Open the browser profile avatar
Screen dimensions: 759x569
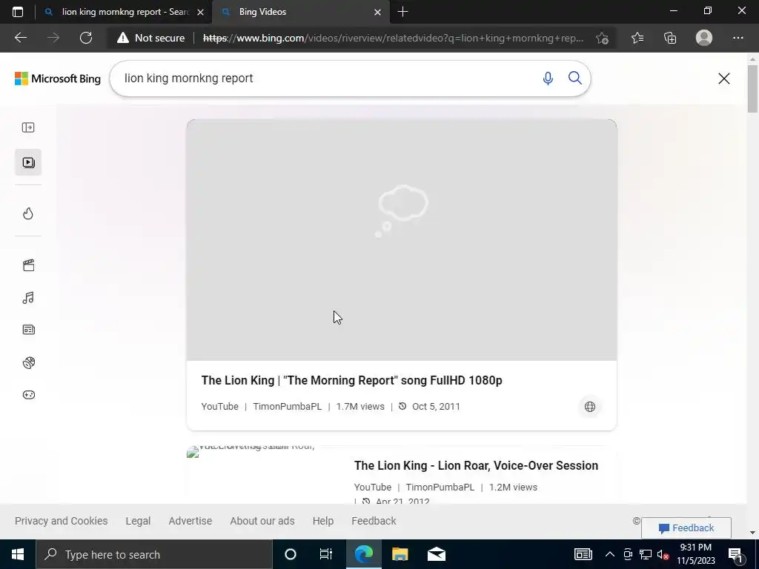[x=704, y=38]
